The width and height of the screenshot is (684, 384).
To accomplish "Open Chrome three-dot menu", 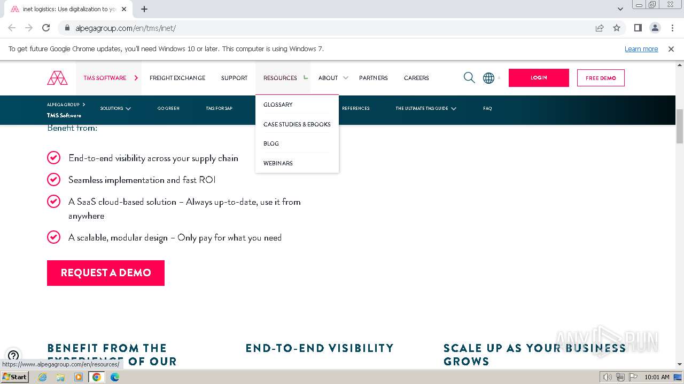I will [x=672, y=28].
